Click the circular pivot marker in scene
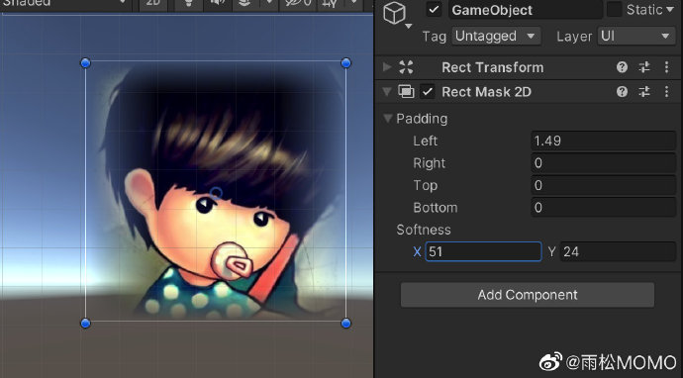 (x=216, y=193)
